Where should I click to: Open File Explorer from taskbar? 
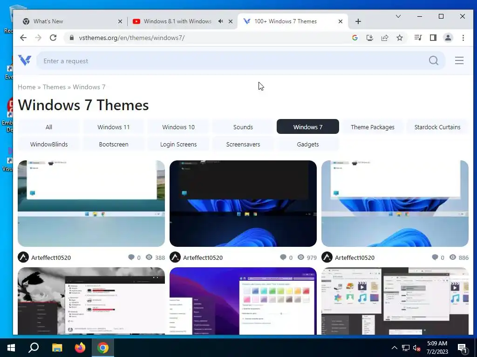(x=57, y=348)
